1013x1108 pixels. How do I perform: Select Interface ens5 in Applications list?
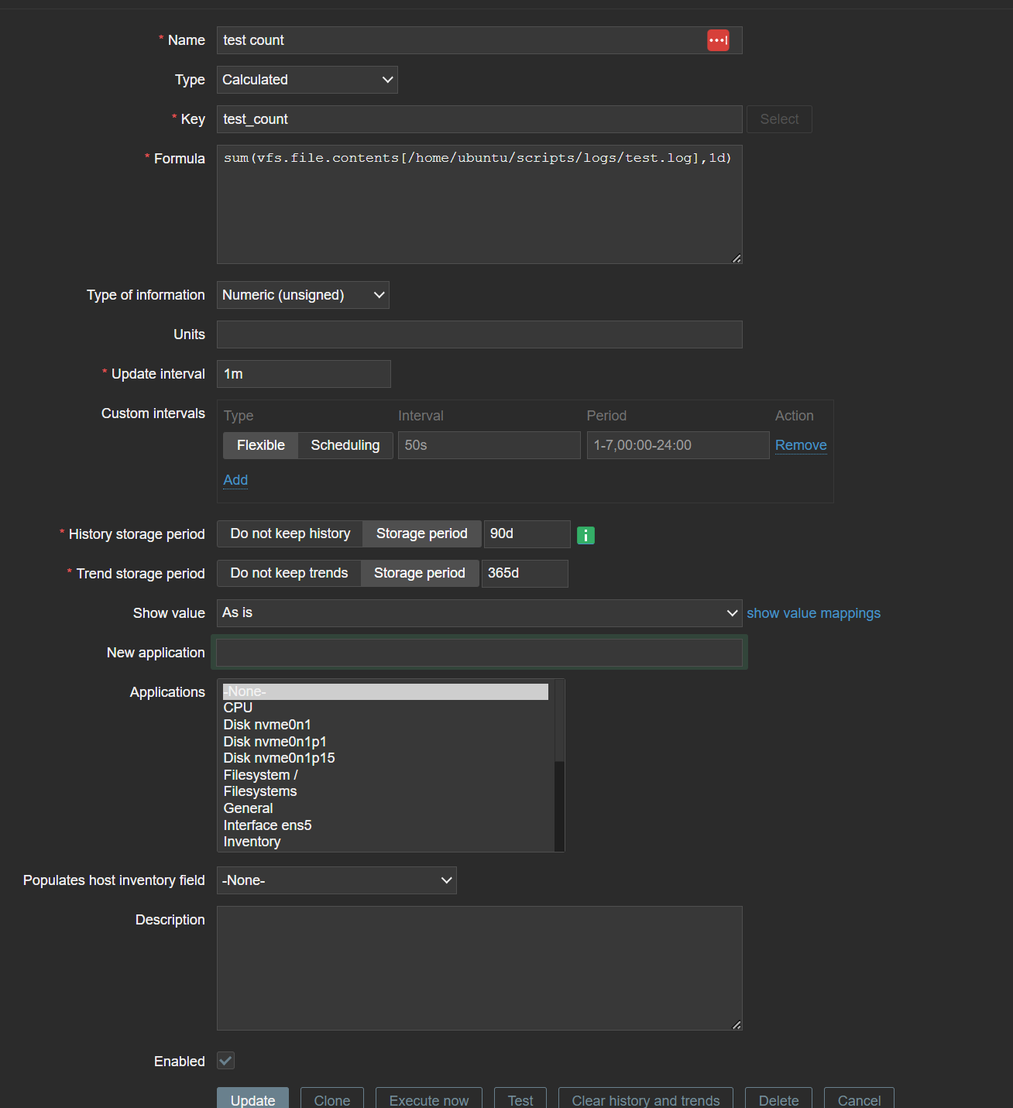click(x=386, y=825)
